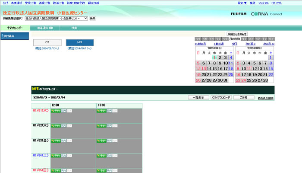Click the 予約 pencil button for 01/05 13:30
The width and height of the screenshot is (302, 173).
pos(101,171)
